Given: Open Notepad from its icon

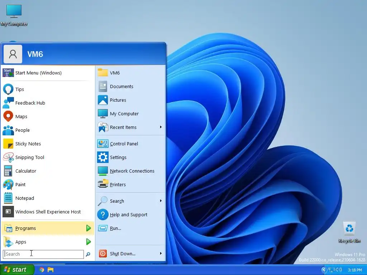Looking at the screenshot, I should [8, 198].
